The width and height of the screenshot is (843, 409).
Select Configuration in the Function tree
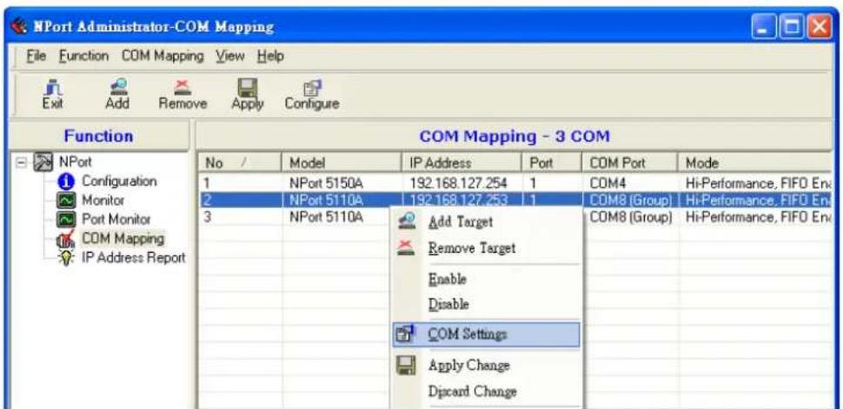click(x=119, y=181)
